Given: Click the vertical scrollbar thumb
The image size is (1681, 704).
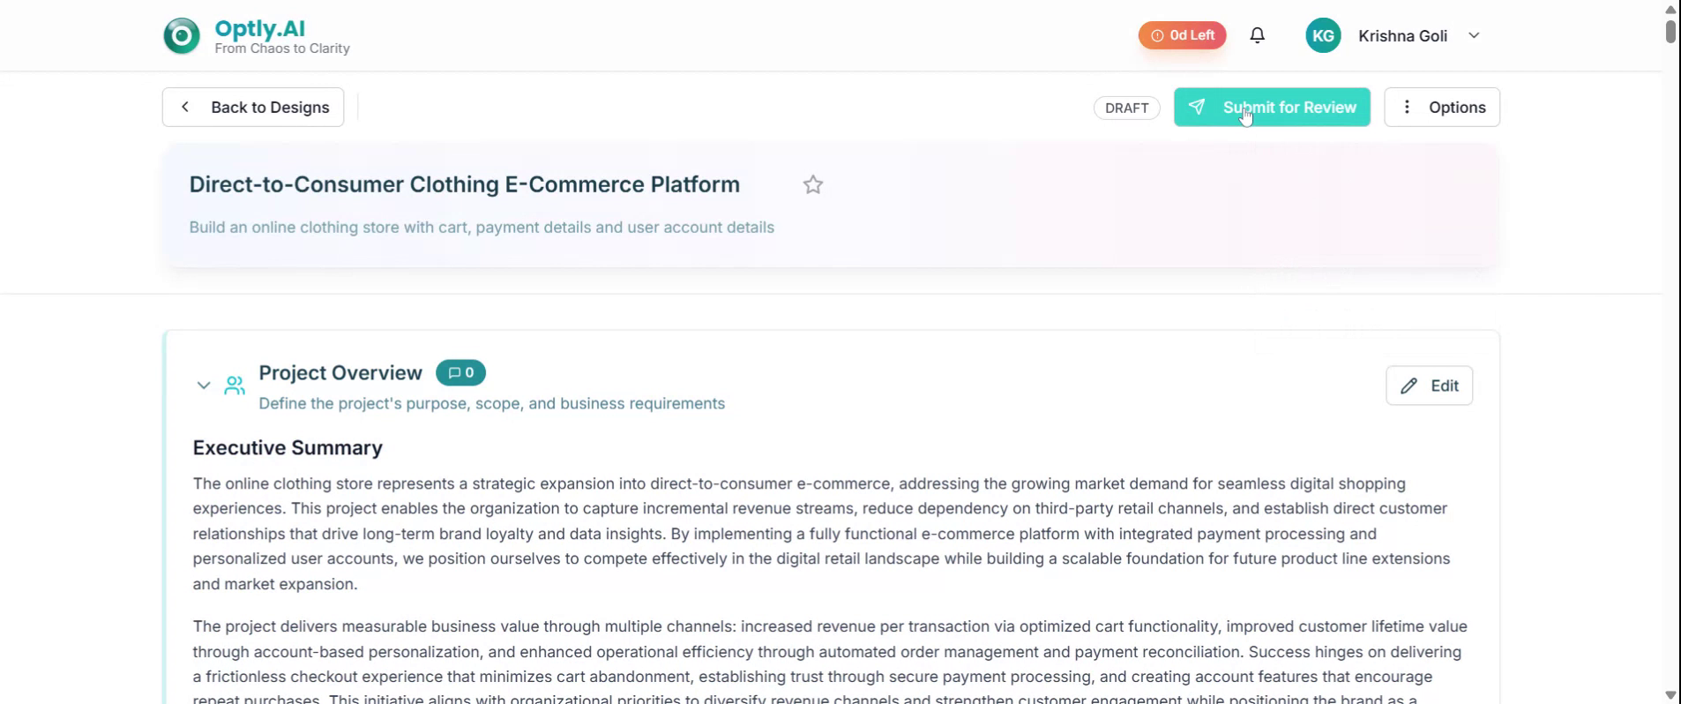Looking at the screenshot, I should [x=1670, y=31].
